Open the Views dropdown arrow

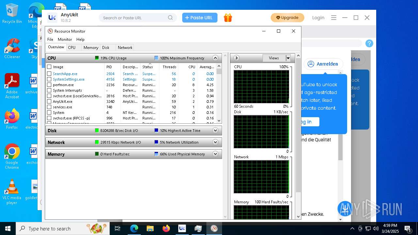coord(288,58)
